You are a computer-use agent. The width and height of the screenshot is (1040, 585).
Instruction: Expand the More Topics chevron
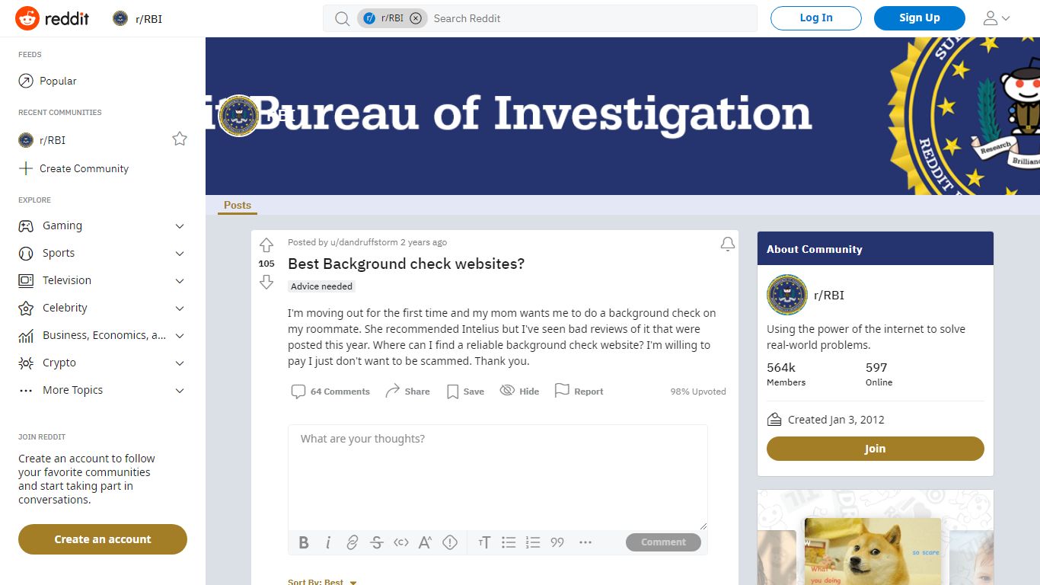tap(180, 391)
